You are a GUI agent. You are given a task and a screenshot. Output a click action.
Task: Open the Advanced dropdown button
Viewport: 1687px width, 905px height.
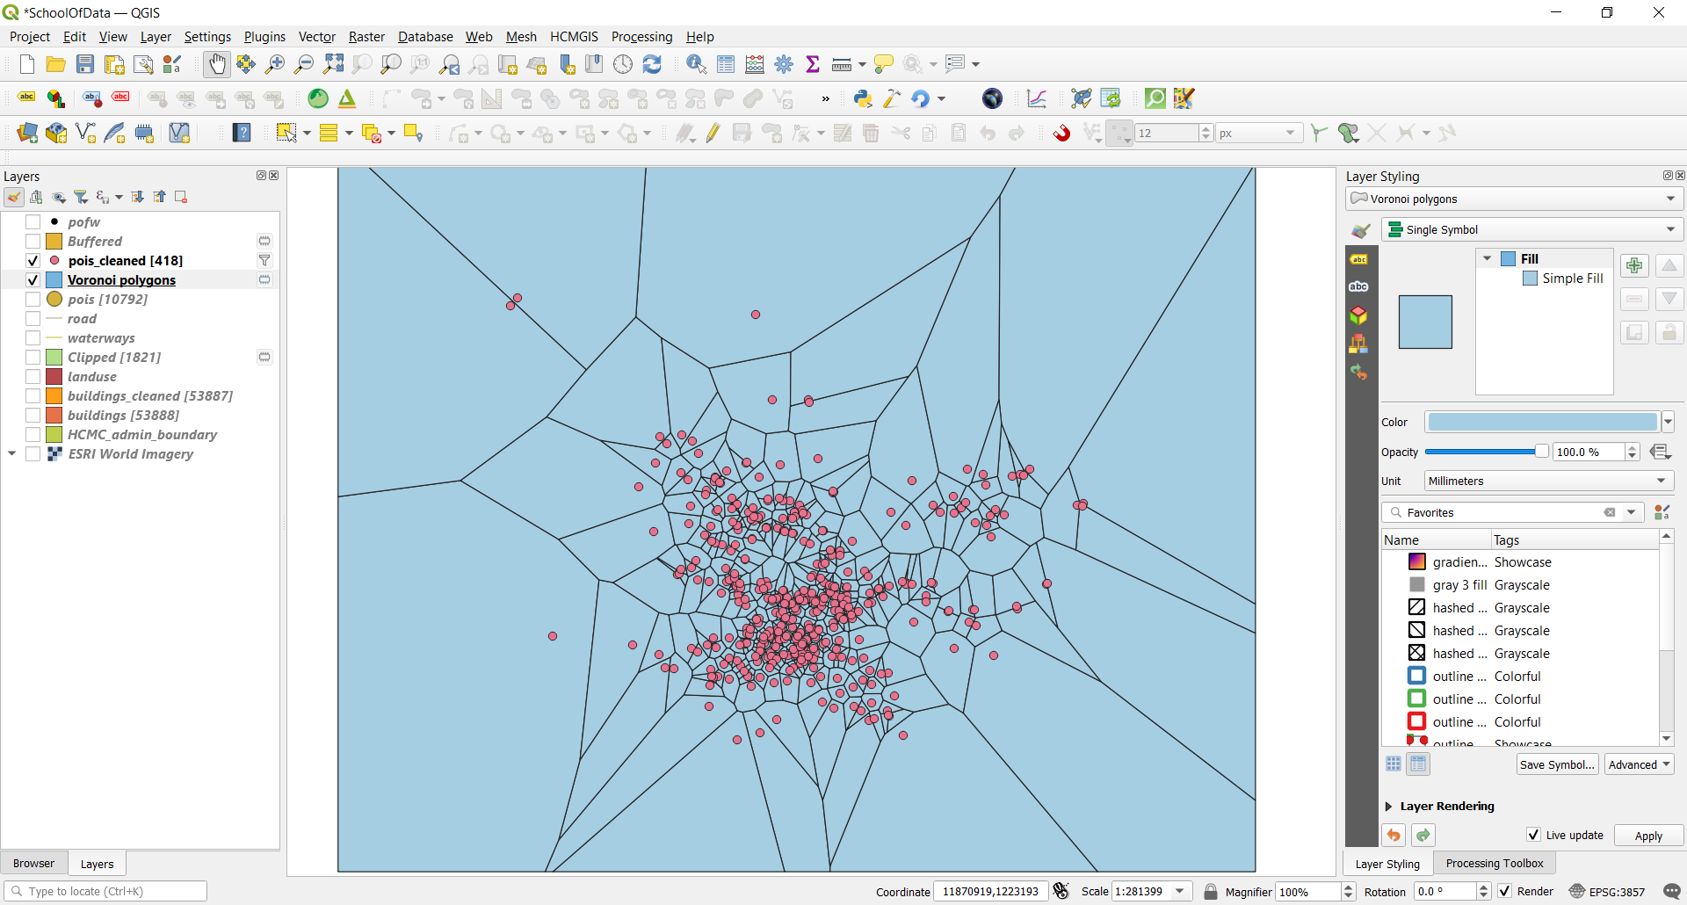coord(1640,764)
